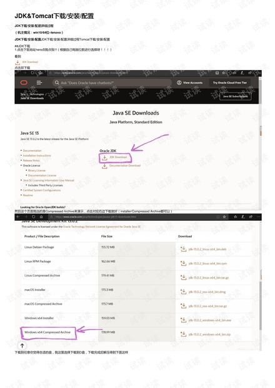Click download icon in Windows x64 Installer row
Viewport: 275px width, 388px height.
pos(183,320)
